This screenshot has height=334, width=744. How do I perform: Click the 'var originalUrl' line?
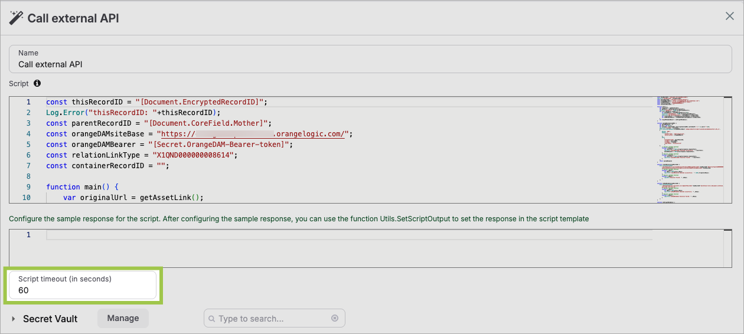point(133,198)
